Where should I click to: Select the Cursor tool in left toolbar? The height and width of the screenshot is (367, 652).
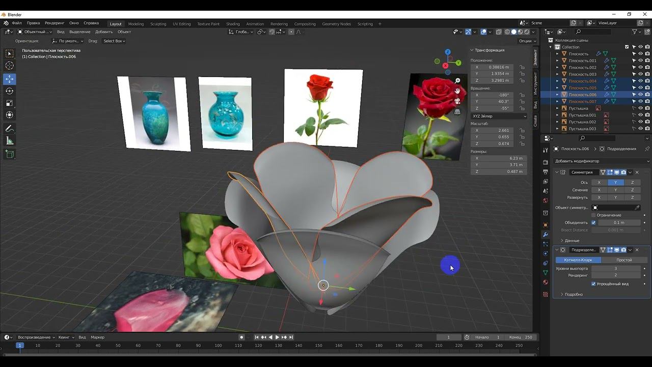[x=10, y=66]
